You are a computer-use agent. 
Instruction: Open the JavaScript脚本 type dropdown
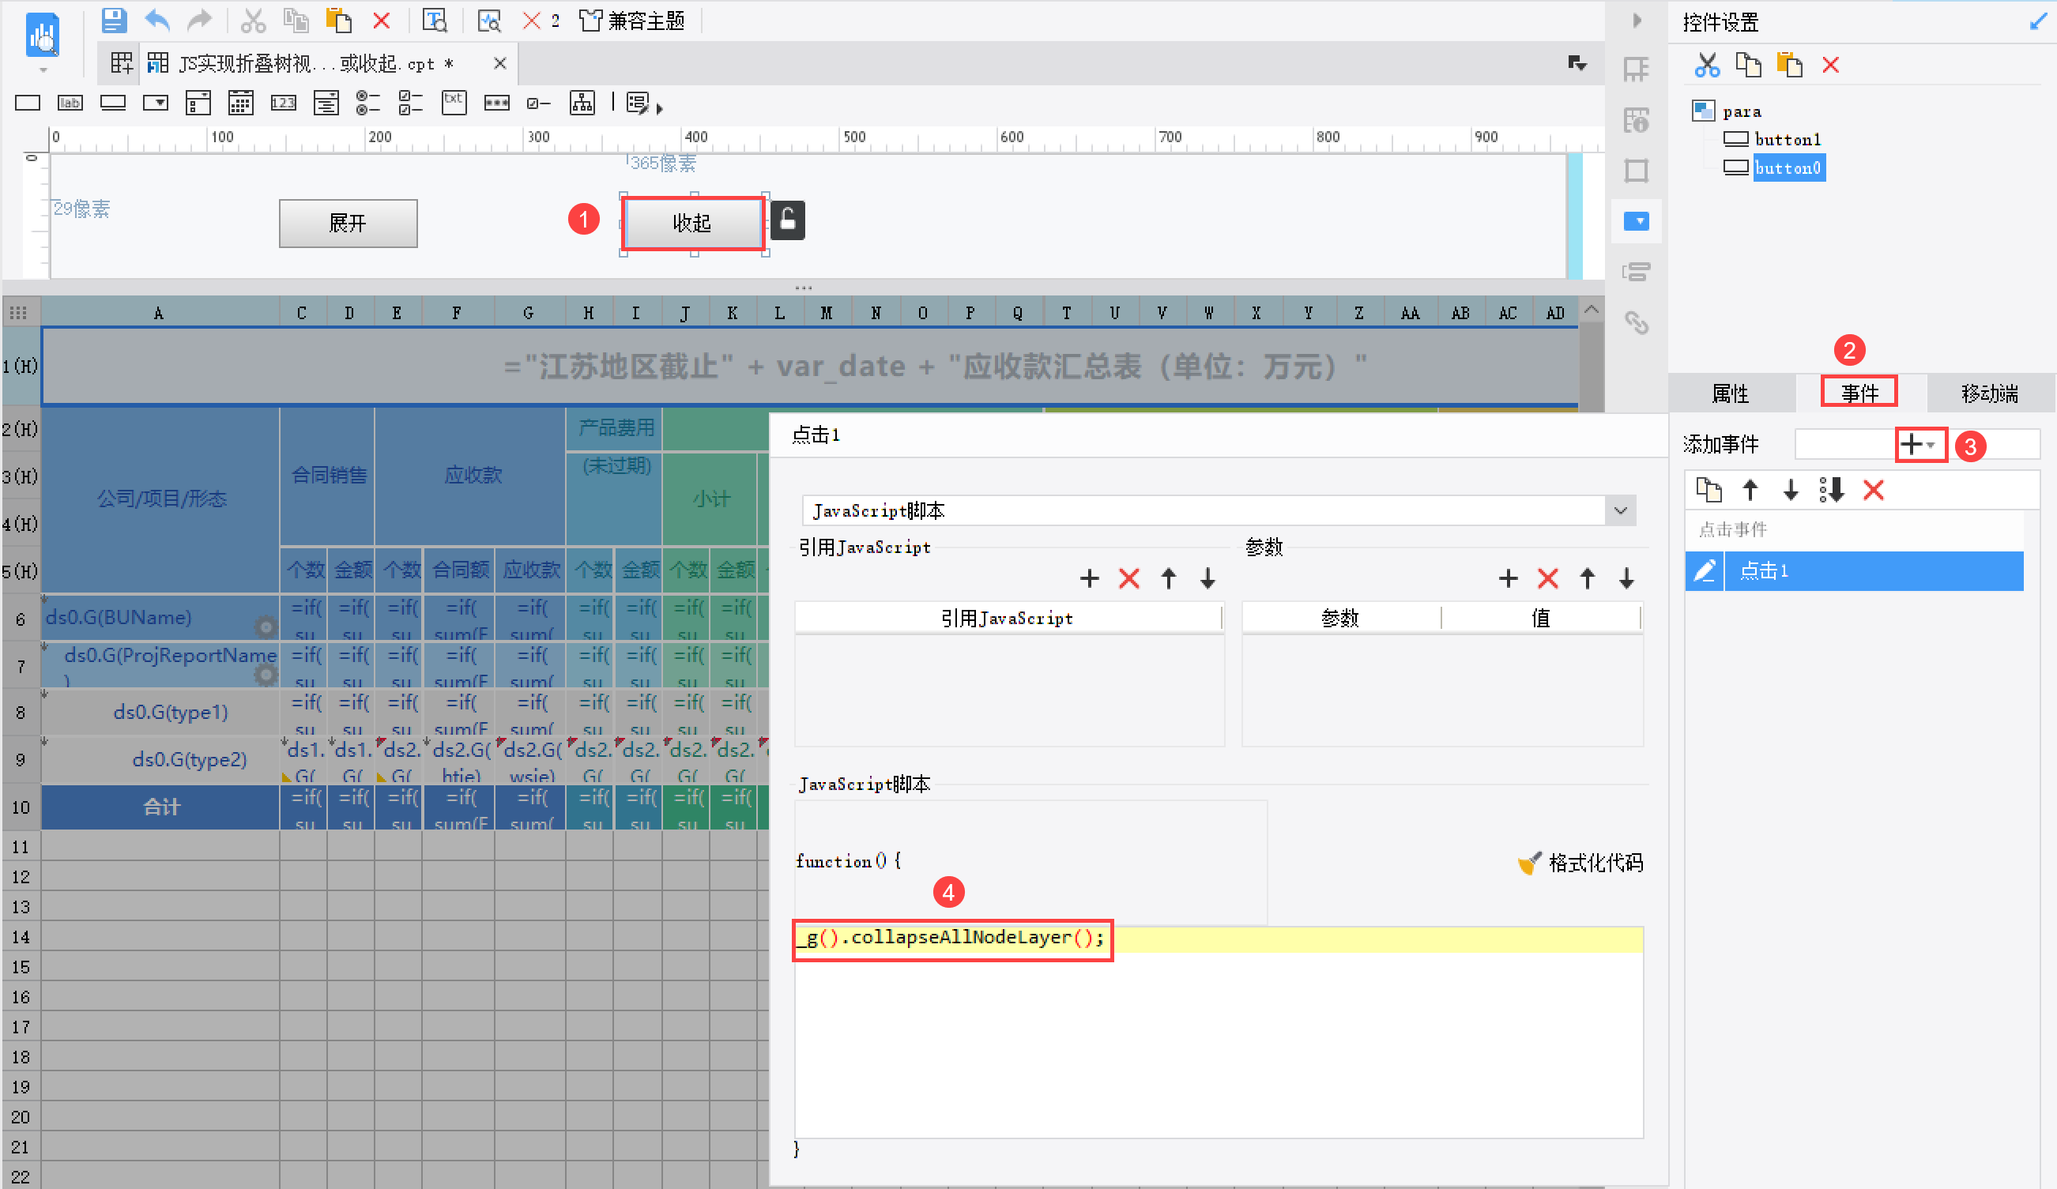1620,511
